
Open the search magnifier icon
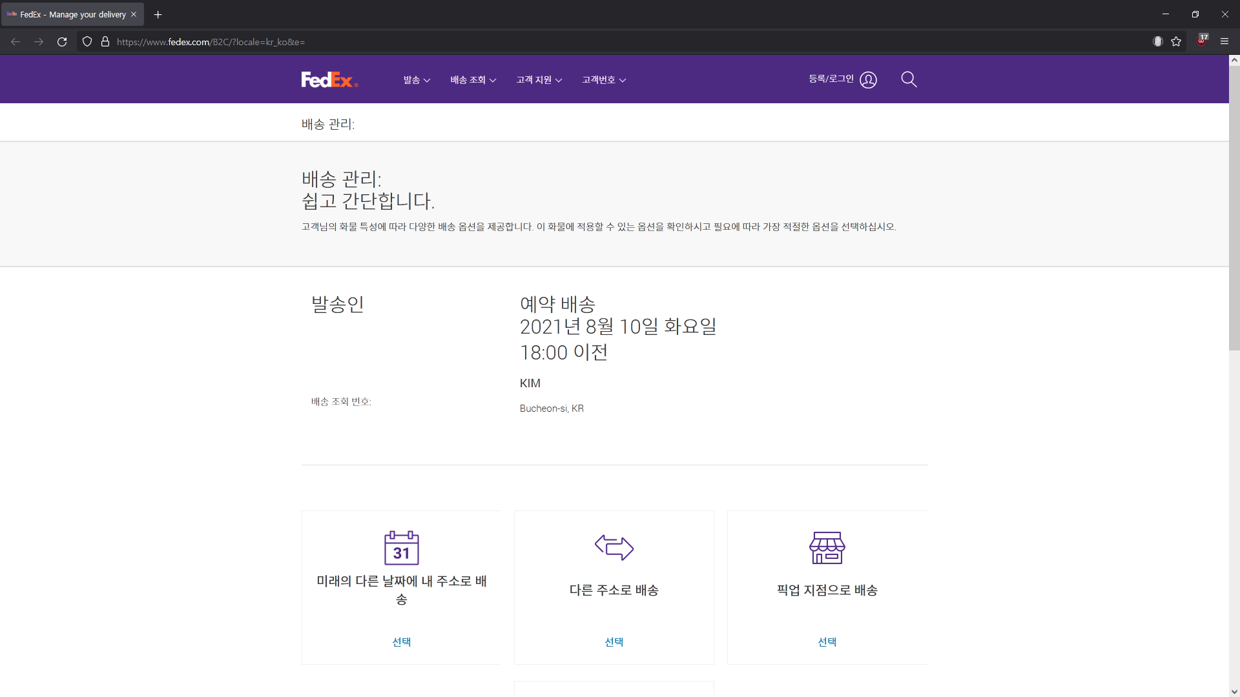[909, 79]
